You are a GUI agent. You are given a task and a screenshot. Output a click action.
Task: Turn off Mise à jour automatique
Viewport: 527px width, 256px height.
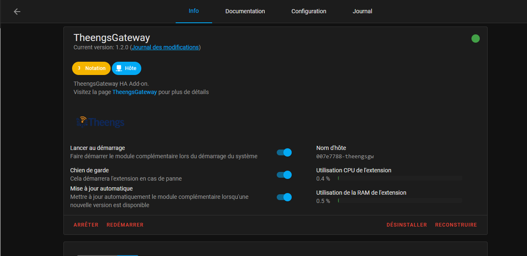[284, 197]
